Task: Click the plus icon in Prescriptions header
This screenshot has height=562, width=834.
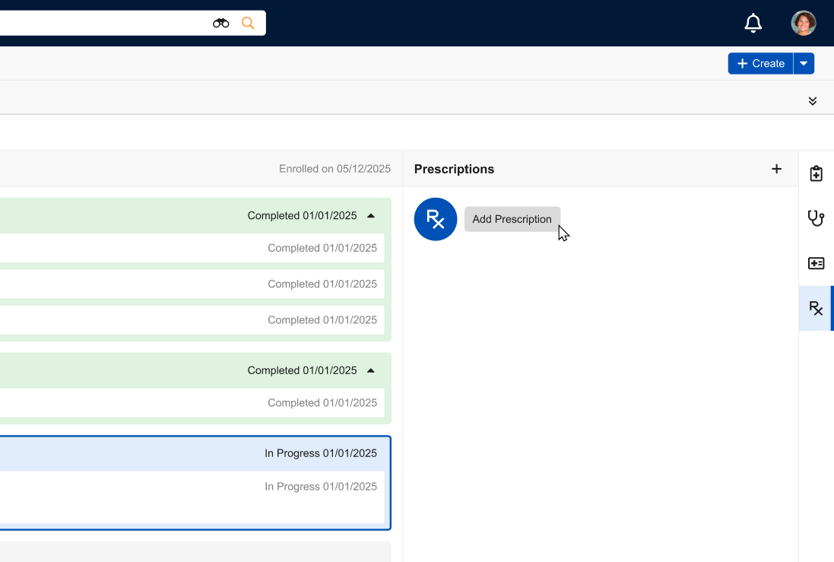Action: pos(776,169)
